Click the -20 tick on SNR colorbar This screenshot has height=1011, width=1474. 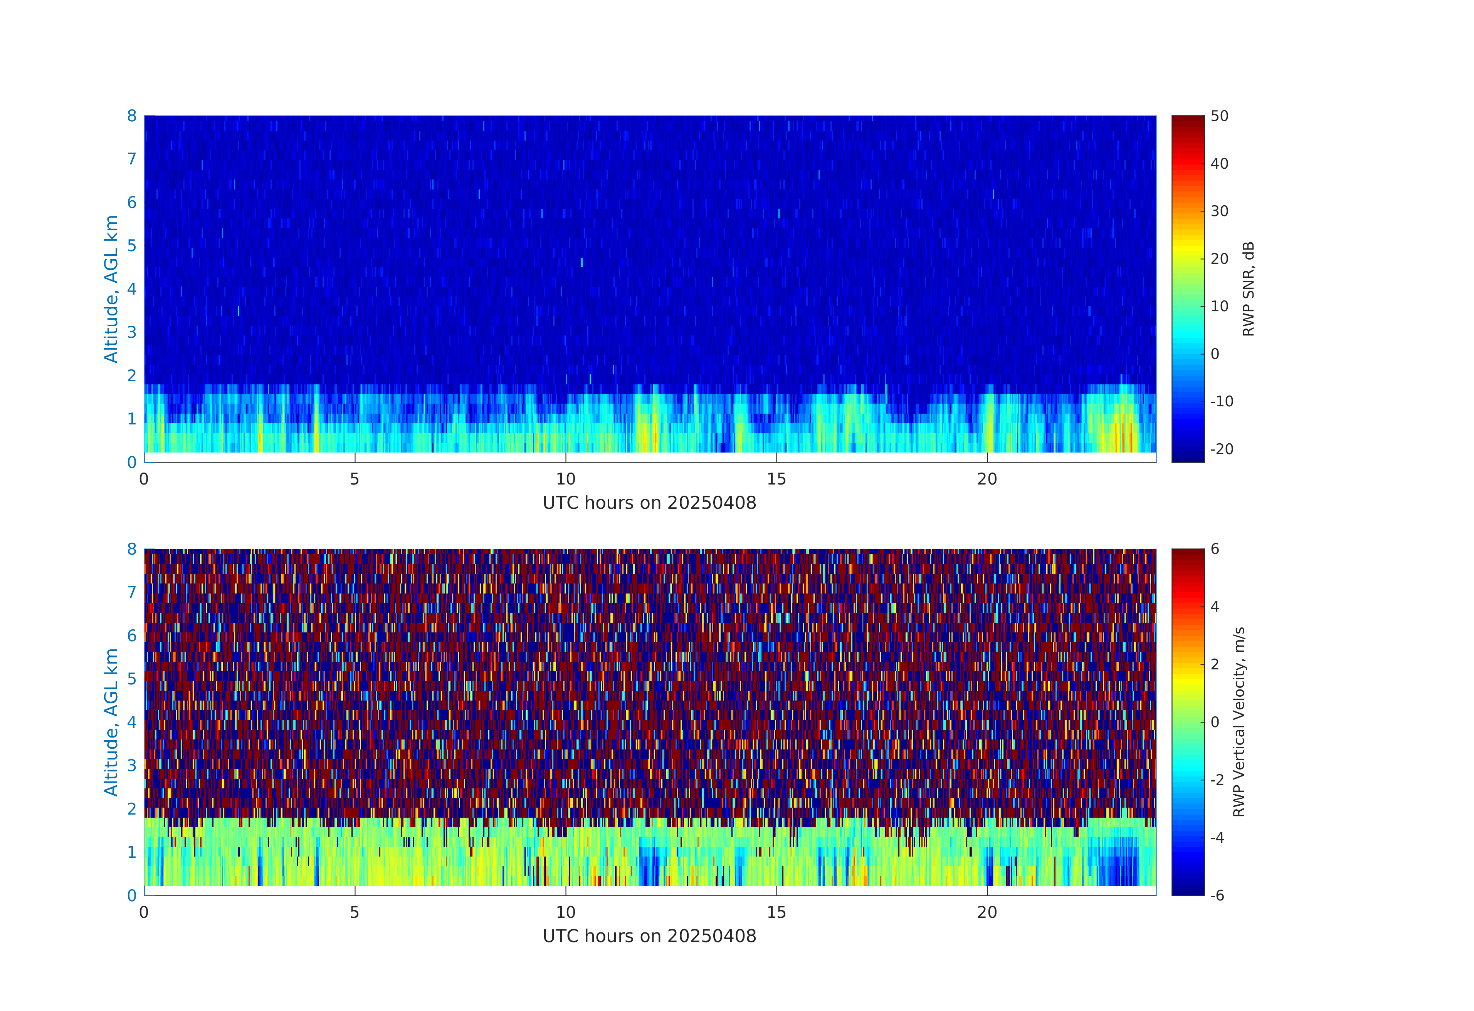tap(1222, 449)
